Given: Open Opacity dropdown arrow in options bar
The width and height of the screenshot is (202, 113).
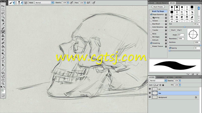Looking at the screenshot, I should (x=68, y=3).
